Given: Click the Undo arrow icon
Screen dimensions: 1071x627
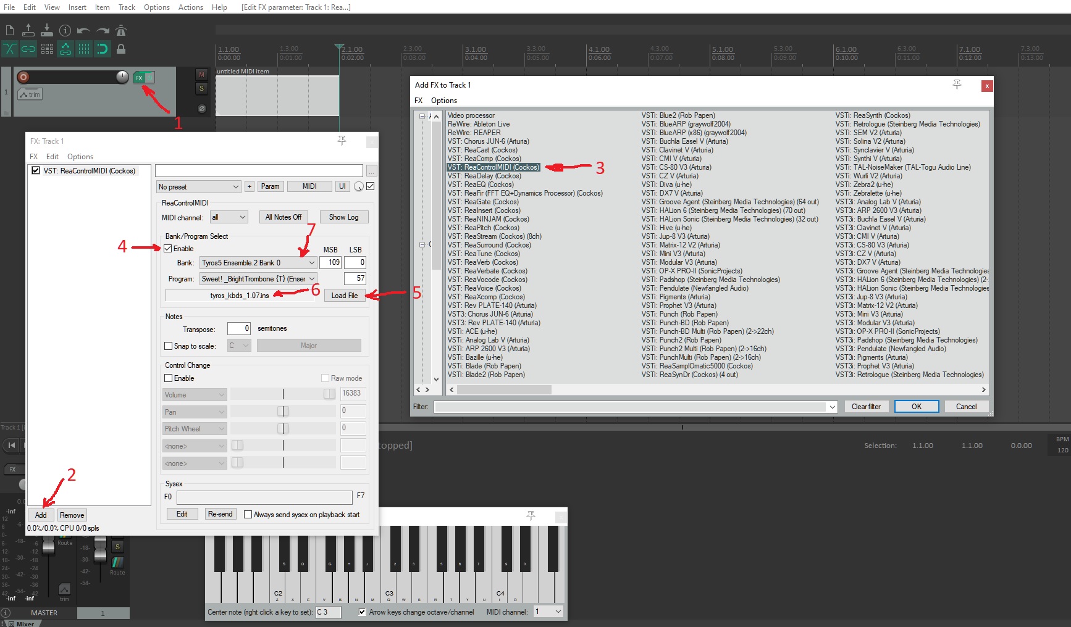Looking at the screenshot, I should point(83,30).
